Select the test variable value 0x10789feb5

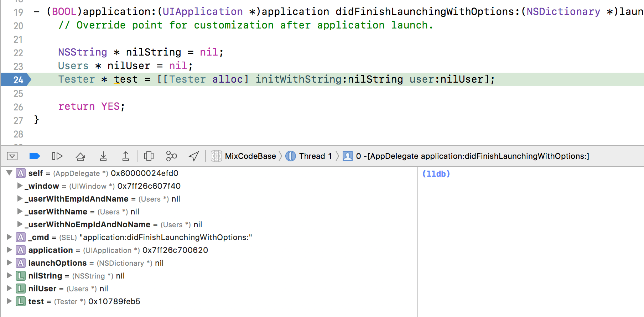(x=114, y=301)
